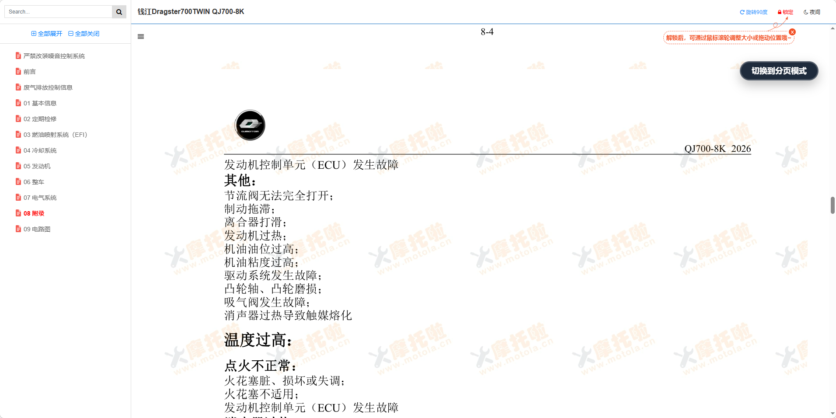Image resolution: width=836 pixels, height=418 pixels.
Task: Click the document icon beside 前言
Action: point(18,71)
